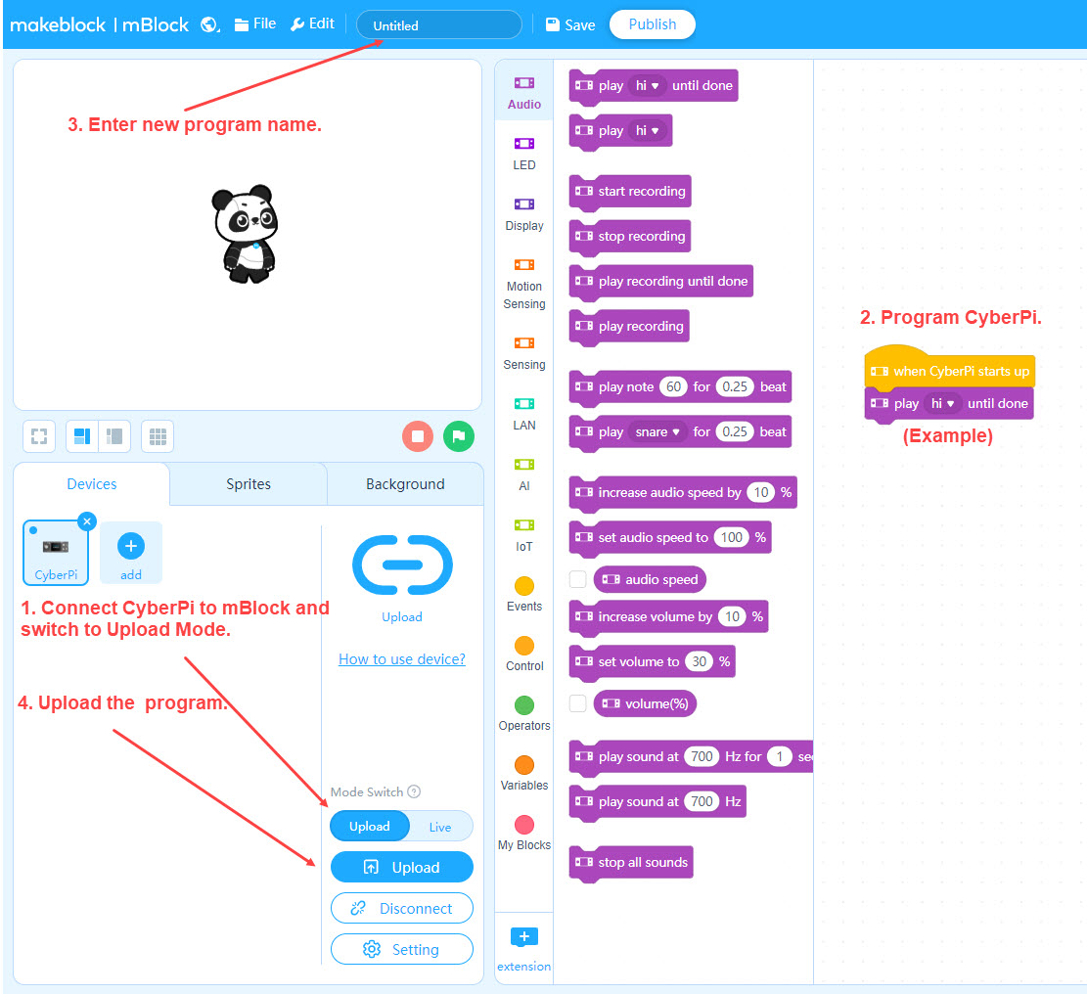Switch to grid layout view icon
Image resolution: width=1087 pixels, height=994 pixels.
(x=158, y=436)
